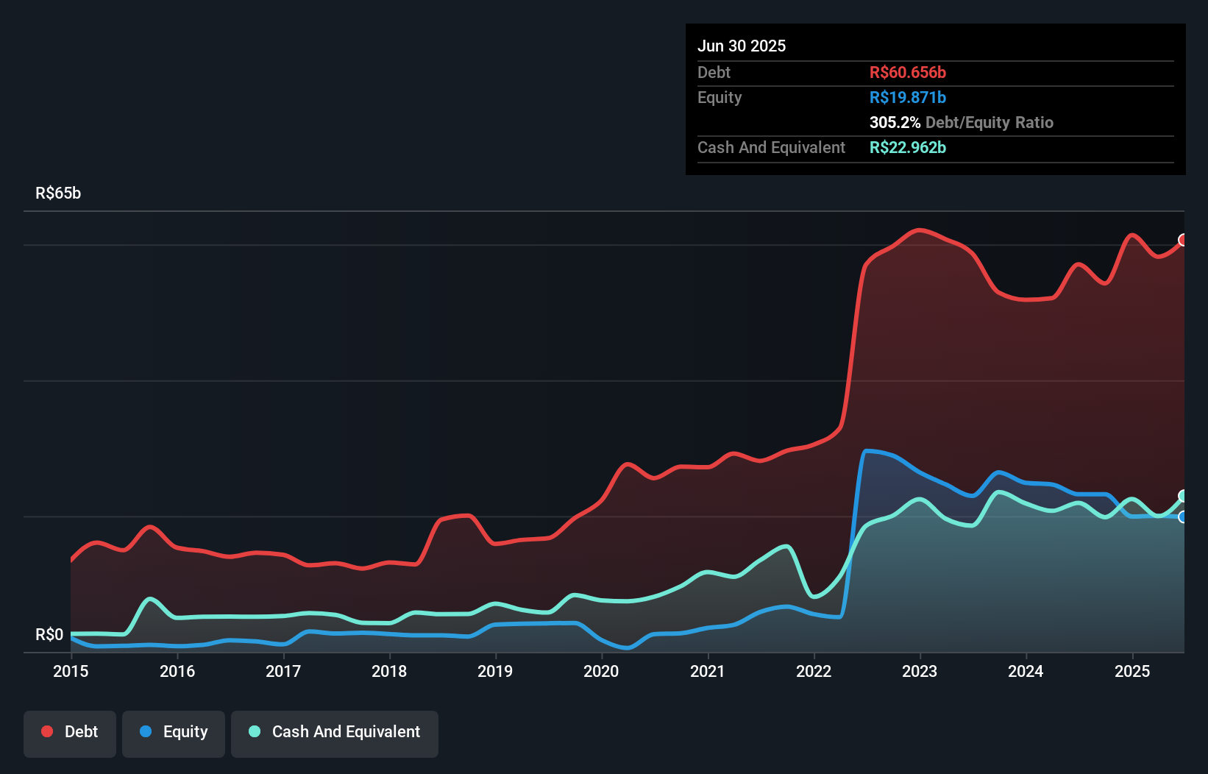Click the R$65b axis label

point(57,193)
